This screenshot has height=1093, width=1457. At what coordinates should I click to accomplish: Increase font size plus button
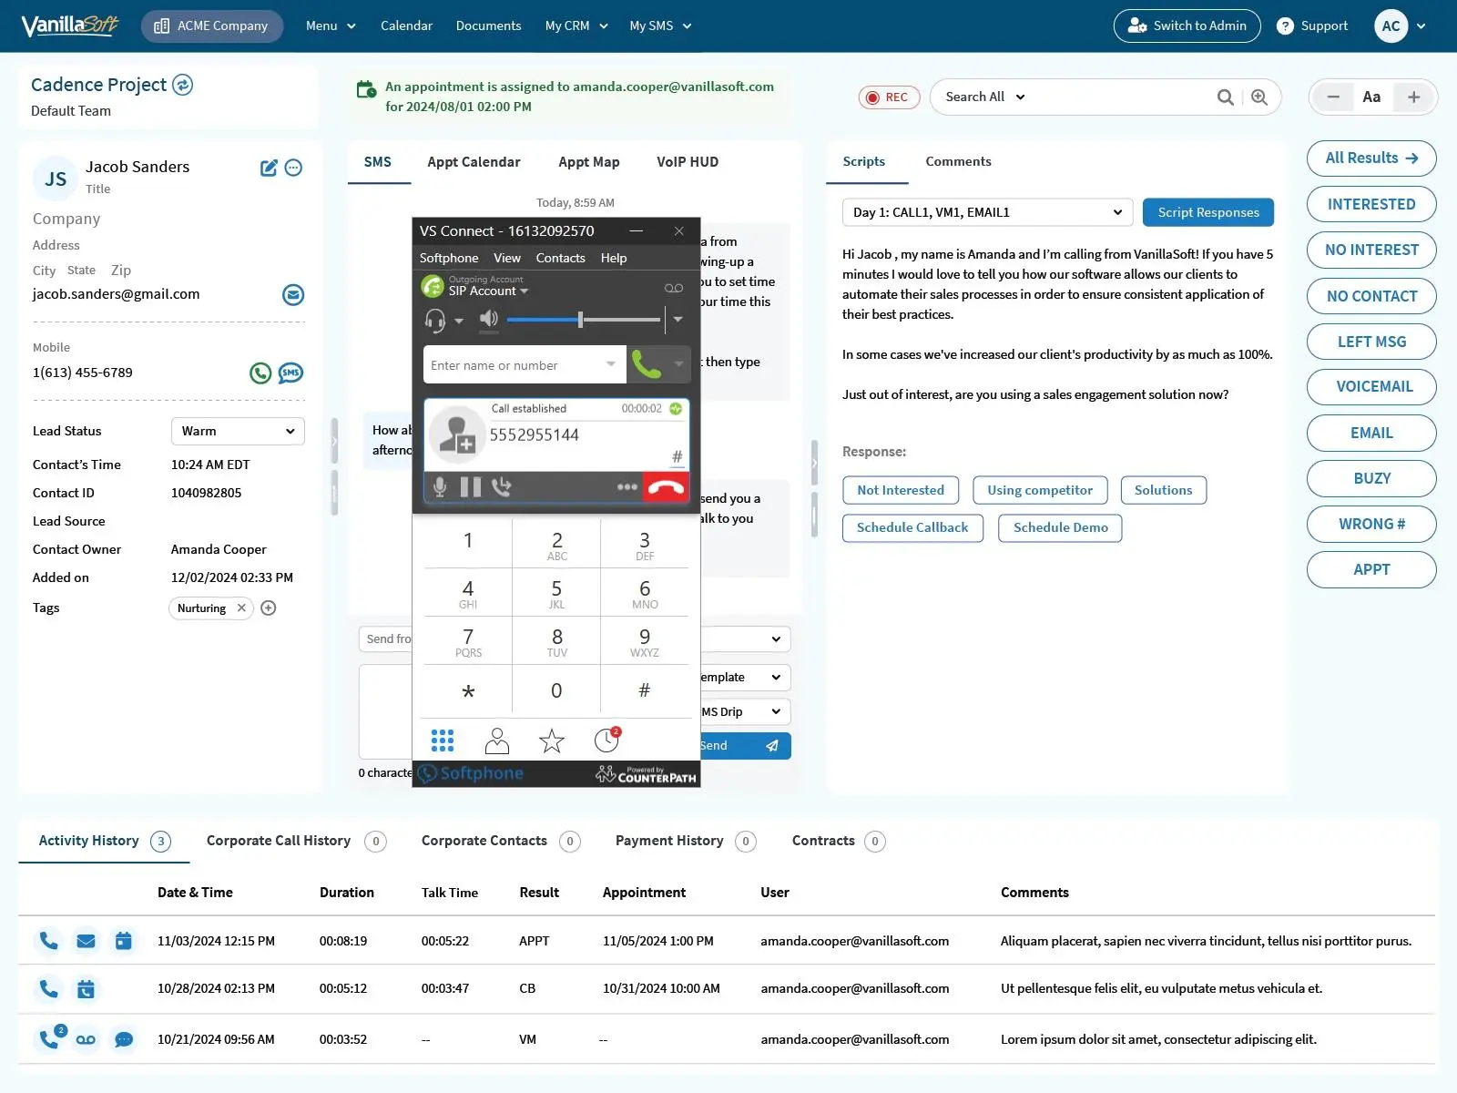tap(1413, 97)
